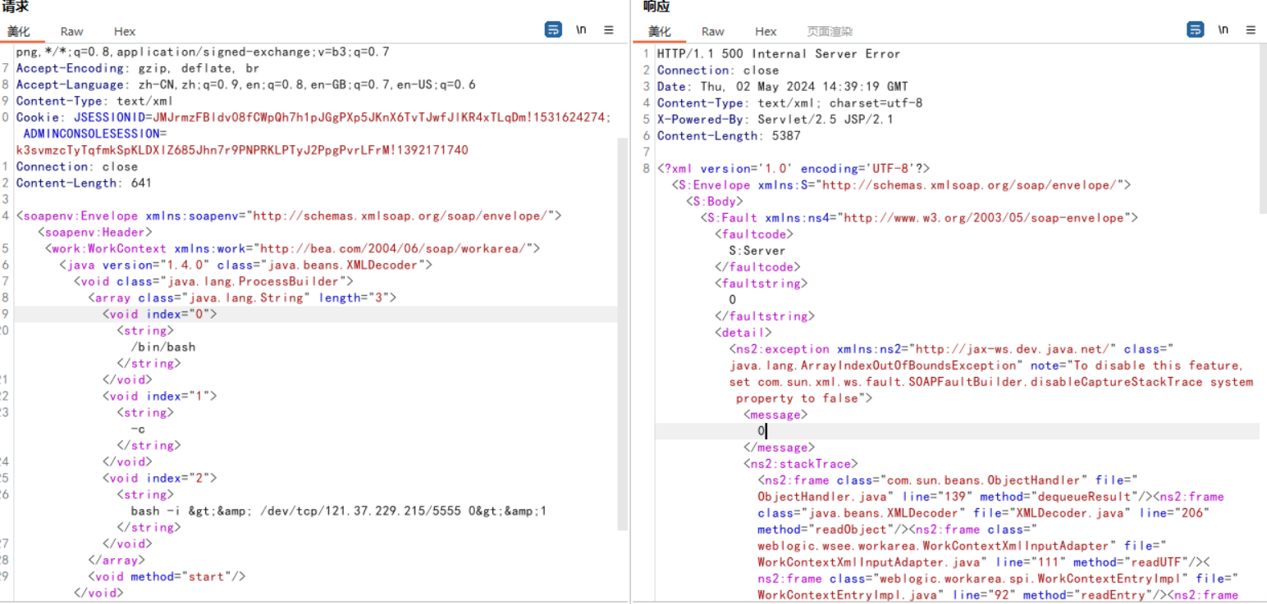Open the hamburger options menu in request panel
This screenshot has height=604, width=1267.
[x=609, y=30]
